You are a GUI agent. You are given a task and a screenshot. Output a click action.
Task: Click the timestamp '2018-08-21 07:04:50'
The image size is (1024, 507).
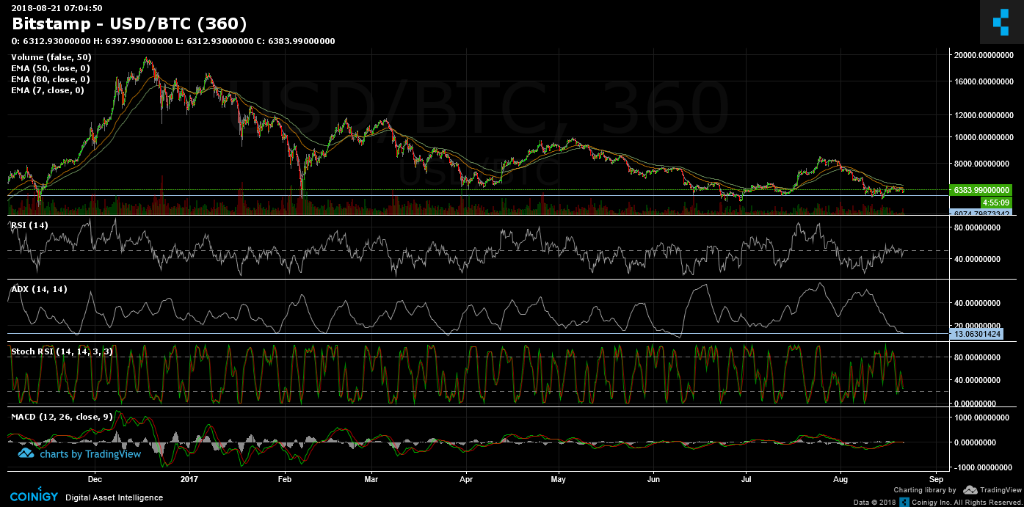click(x=57, y=8)
